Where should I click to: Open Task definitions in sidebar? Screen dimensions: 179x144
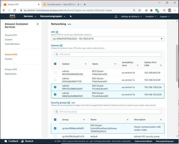[12, 44]
